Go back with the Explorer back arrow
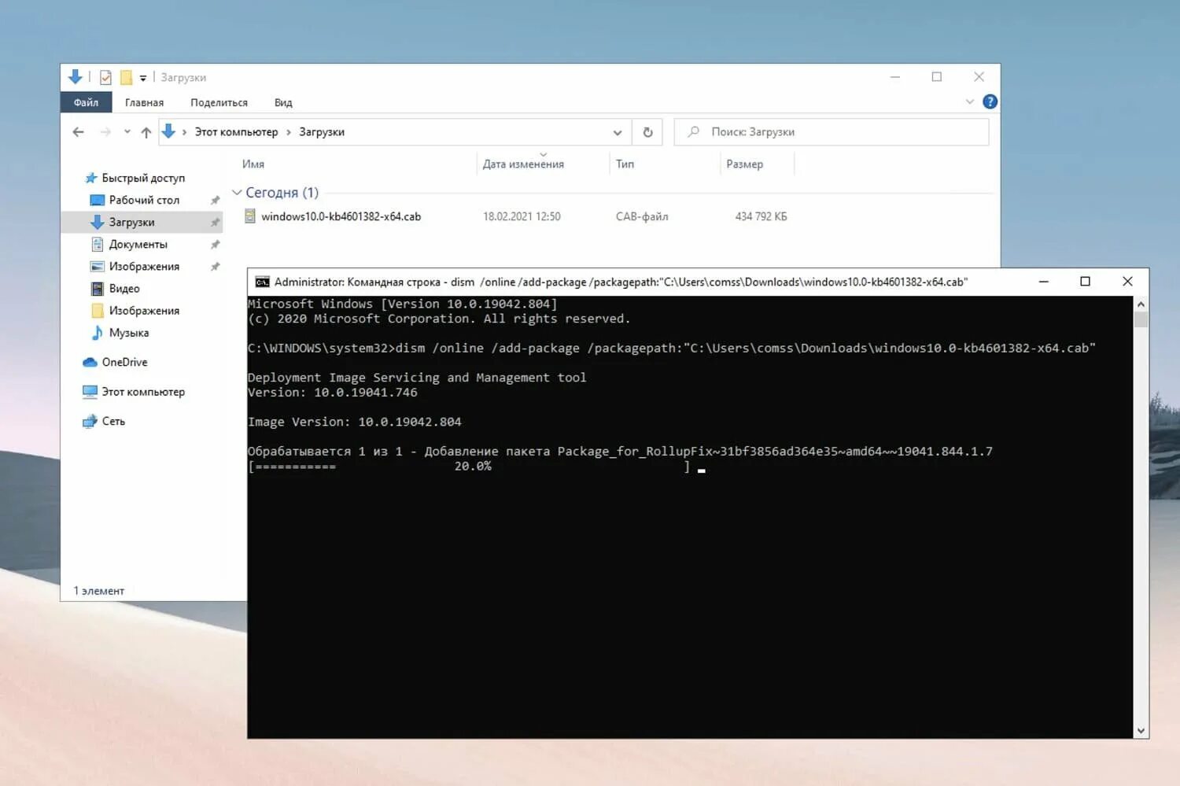The width and height of the screenshot is (1180, 786). [x=78, y=132]
